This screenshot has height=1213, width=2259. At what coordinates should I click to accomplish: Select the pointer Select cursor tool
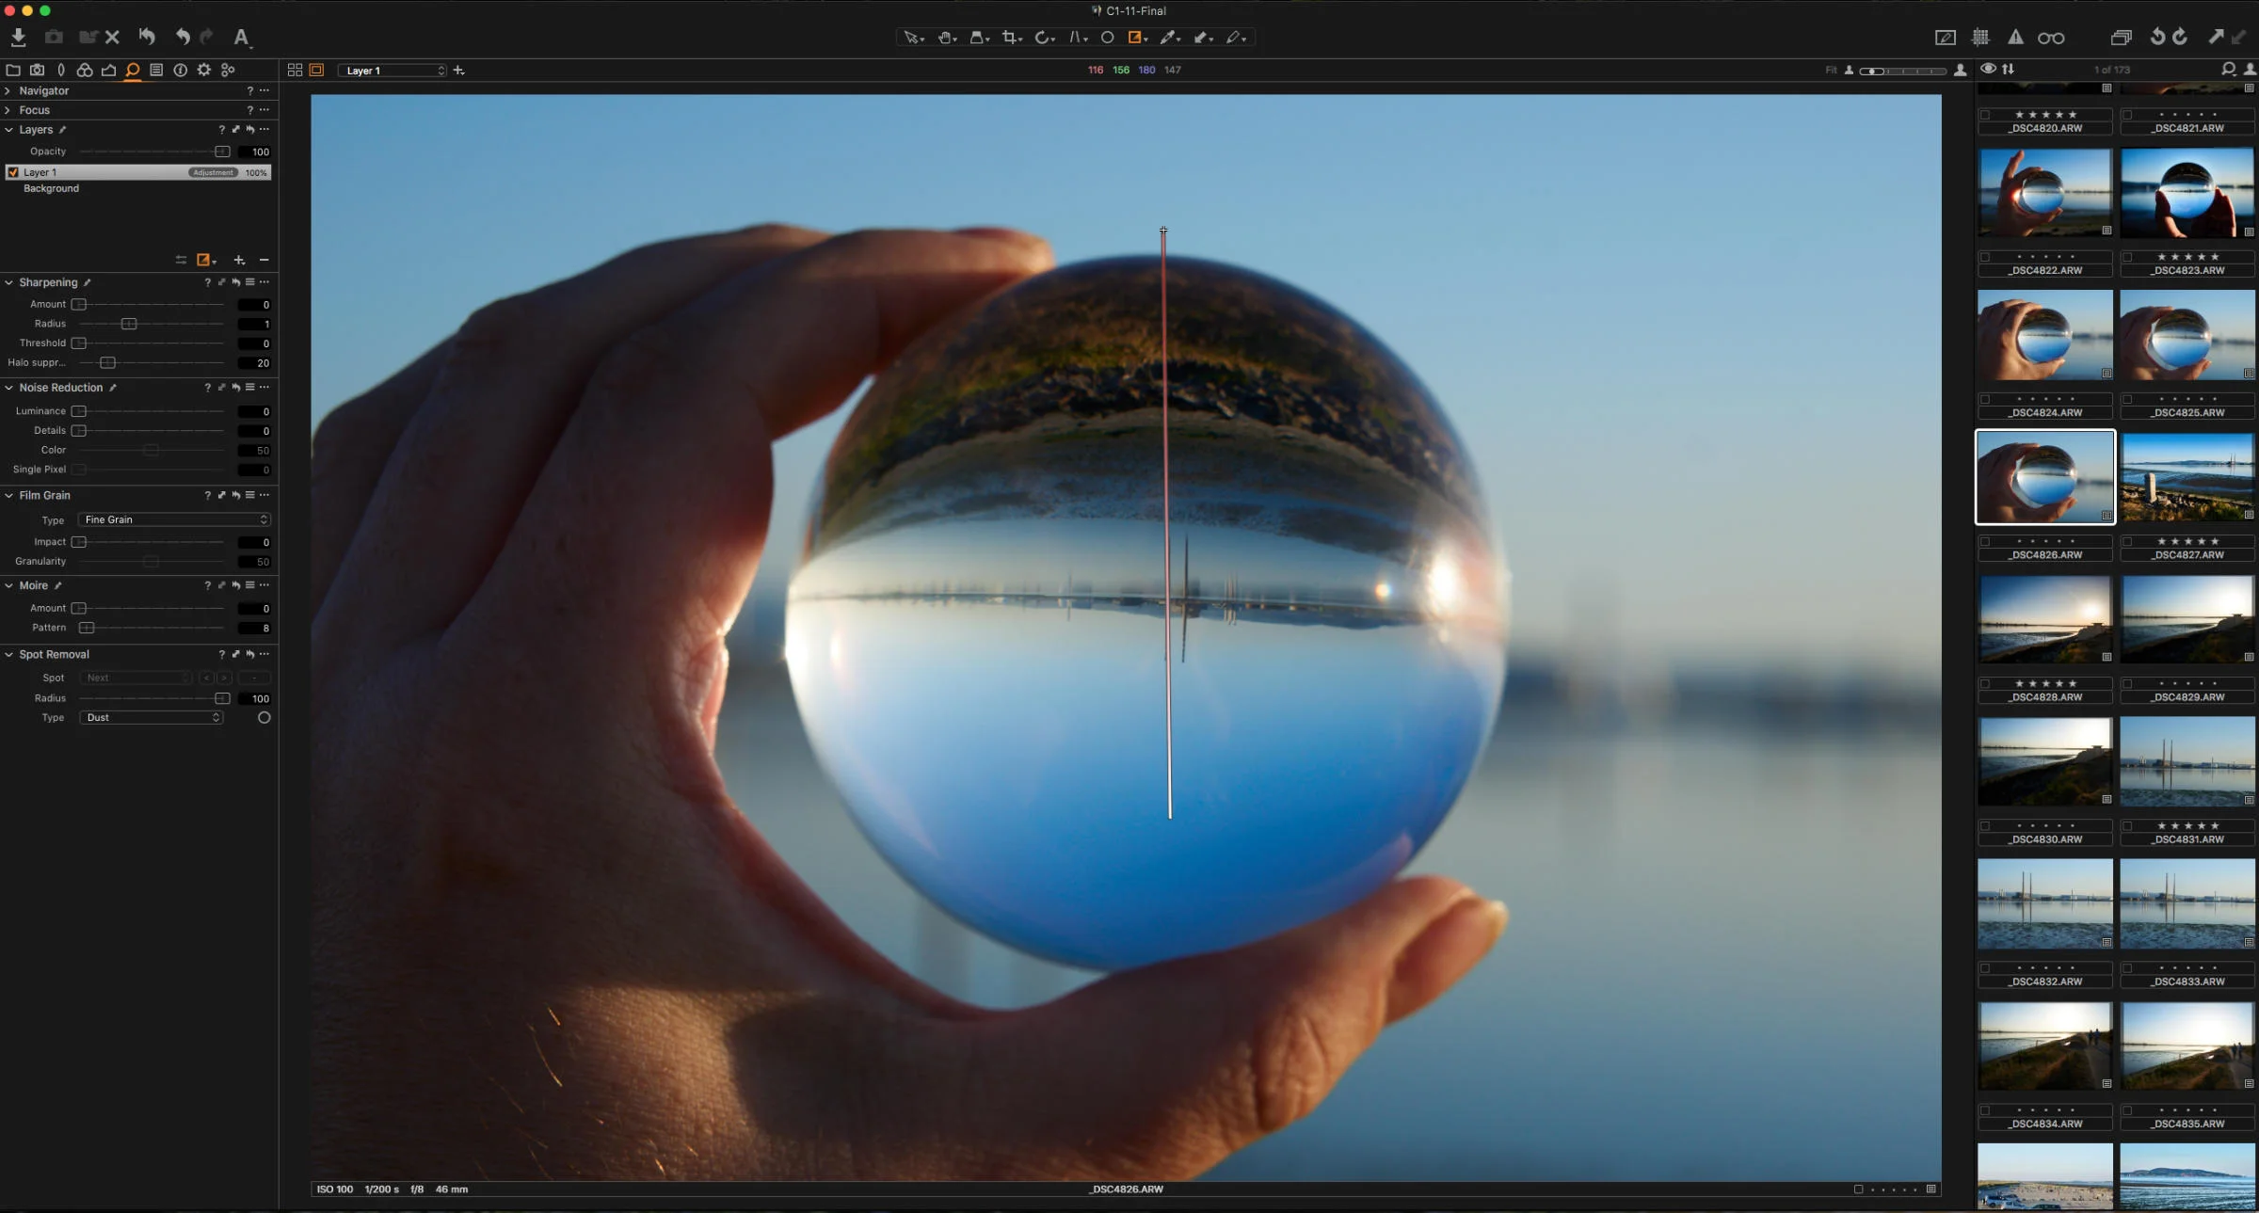(913, 38)
